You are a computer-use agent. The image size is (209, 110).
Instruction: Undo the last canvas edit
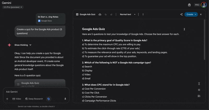point(106,15)
